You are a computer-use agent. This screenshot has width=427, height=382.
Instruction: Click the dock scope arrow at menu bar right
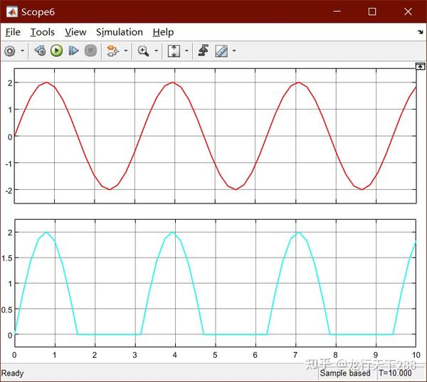(x=420, y=32)
